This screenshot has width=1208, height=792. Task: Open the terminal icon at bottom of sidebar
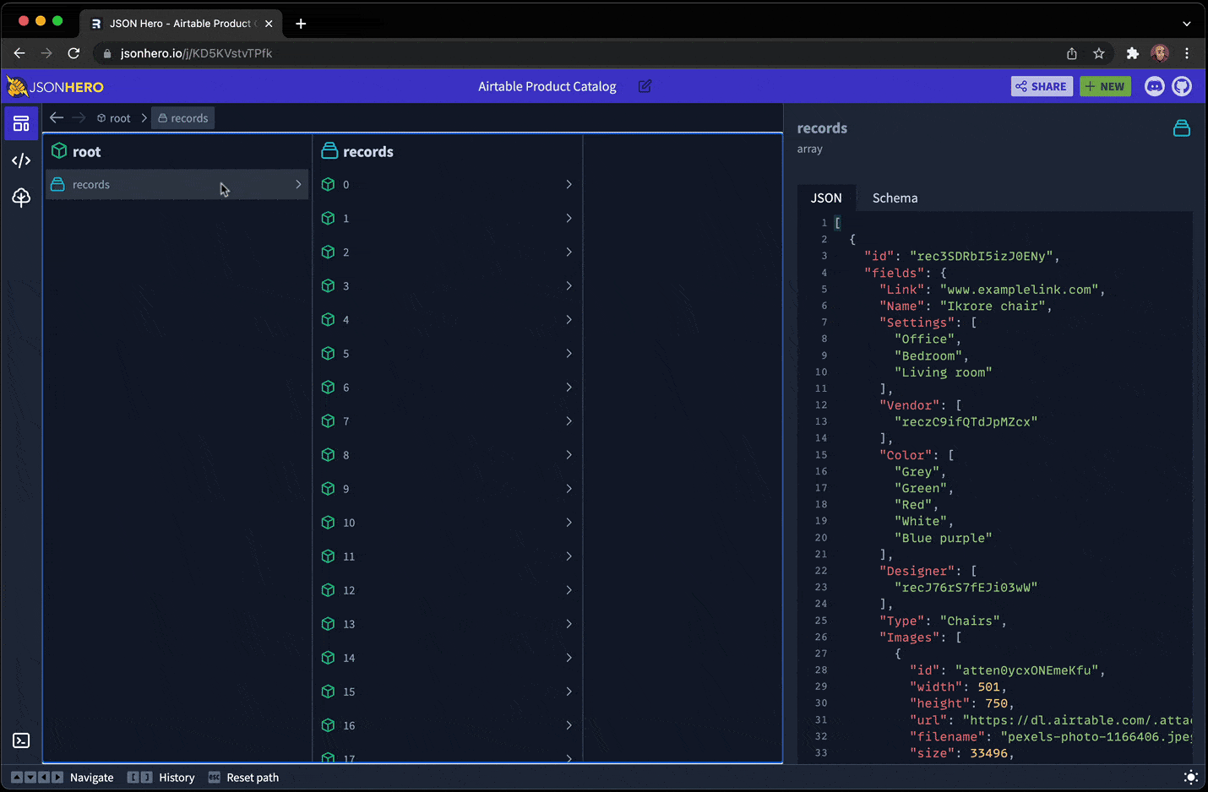click(x=21, y=740)
